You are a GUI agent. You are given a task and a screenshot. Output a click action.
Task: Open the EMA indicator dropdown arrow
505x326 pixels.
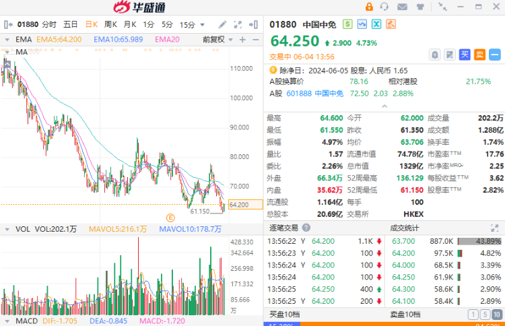pyautogui.click(x=7, y=40)
